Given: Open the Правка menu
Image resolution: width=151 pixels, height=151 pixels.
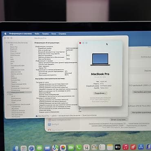Looking at the screenshot, I should point(45,34).
